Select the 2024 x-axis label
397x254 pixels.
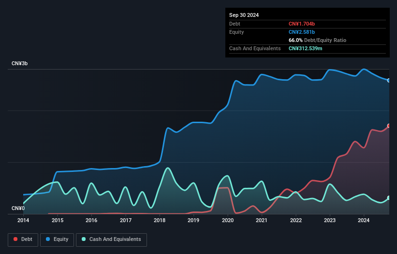(364, 221)
